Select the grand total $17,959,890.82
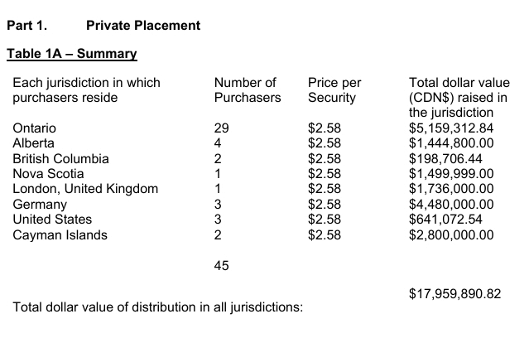The height and width of the screenshot is (338, 529). click(x=455, y=293)
